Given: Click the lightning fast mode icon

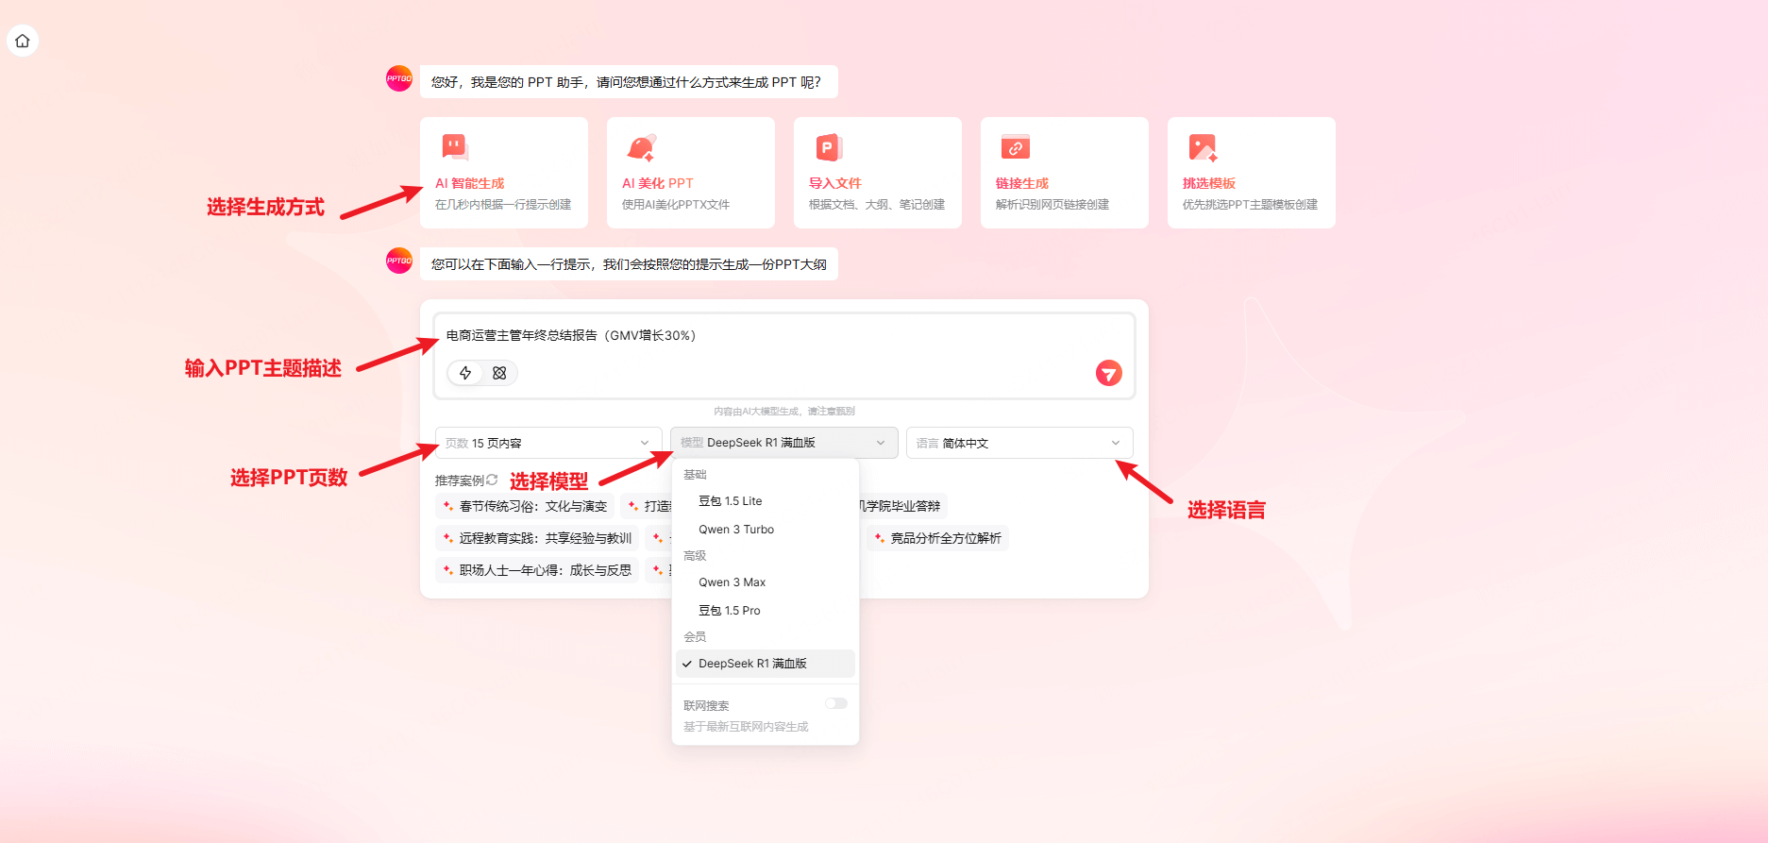Looking at the screenshot, I should click(465, 373).
